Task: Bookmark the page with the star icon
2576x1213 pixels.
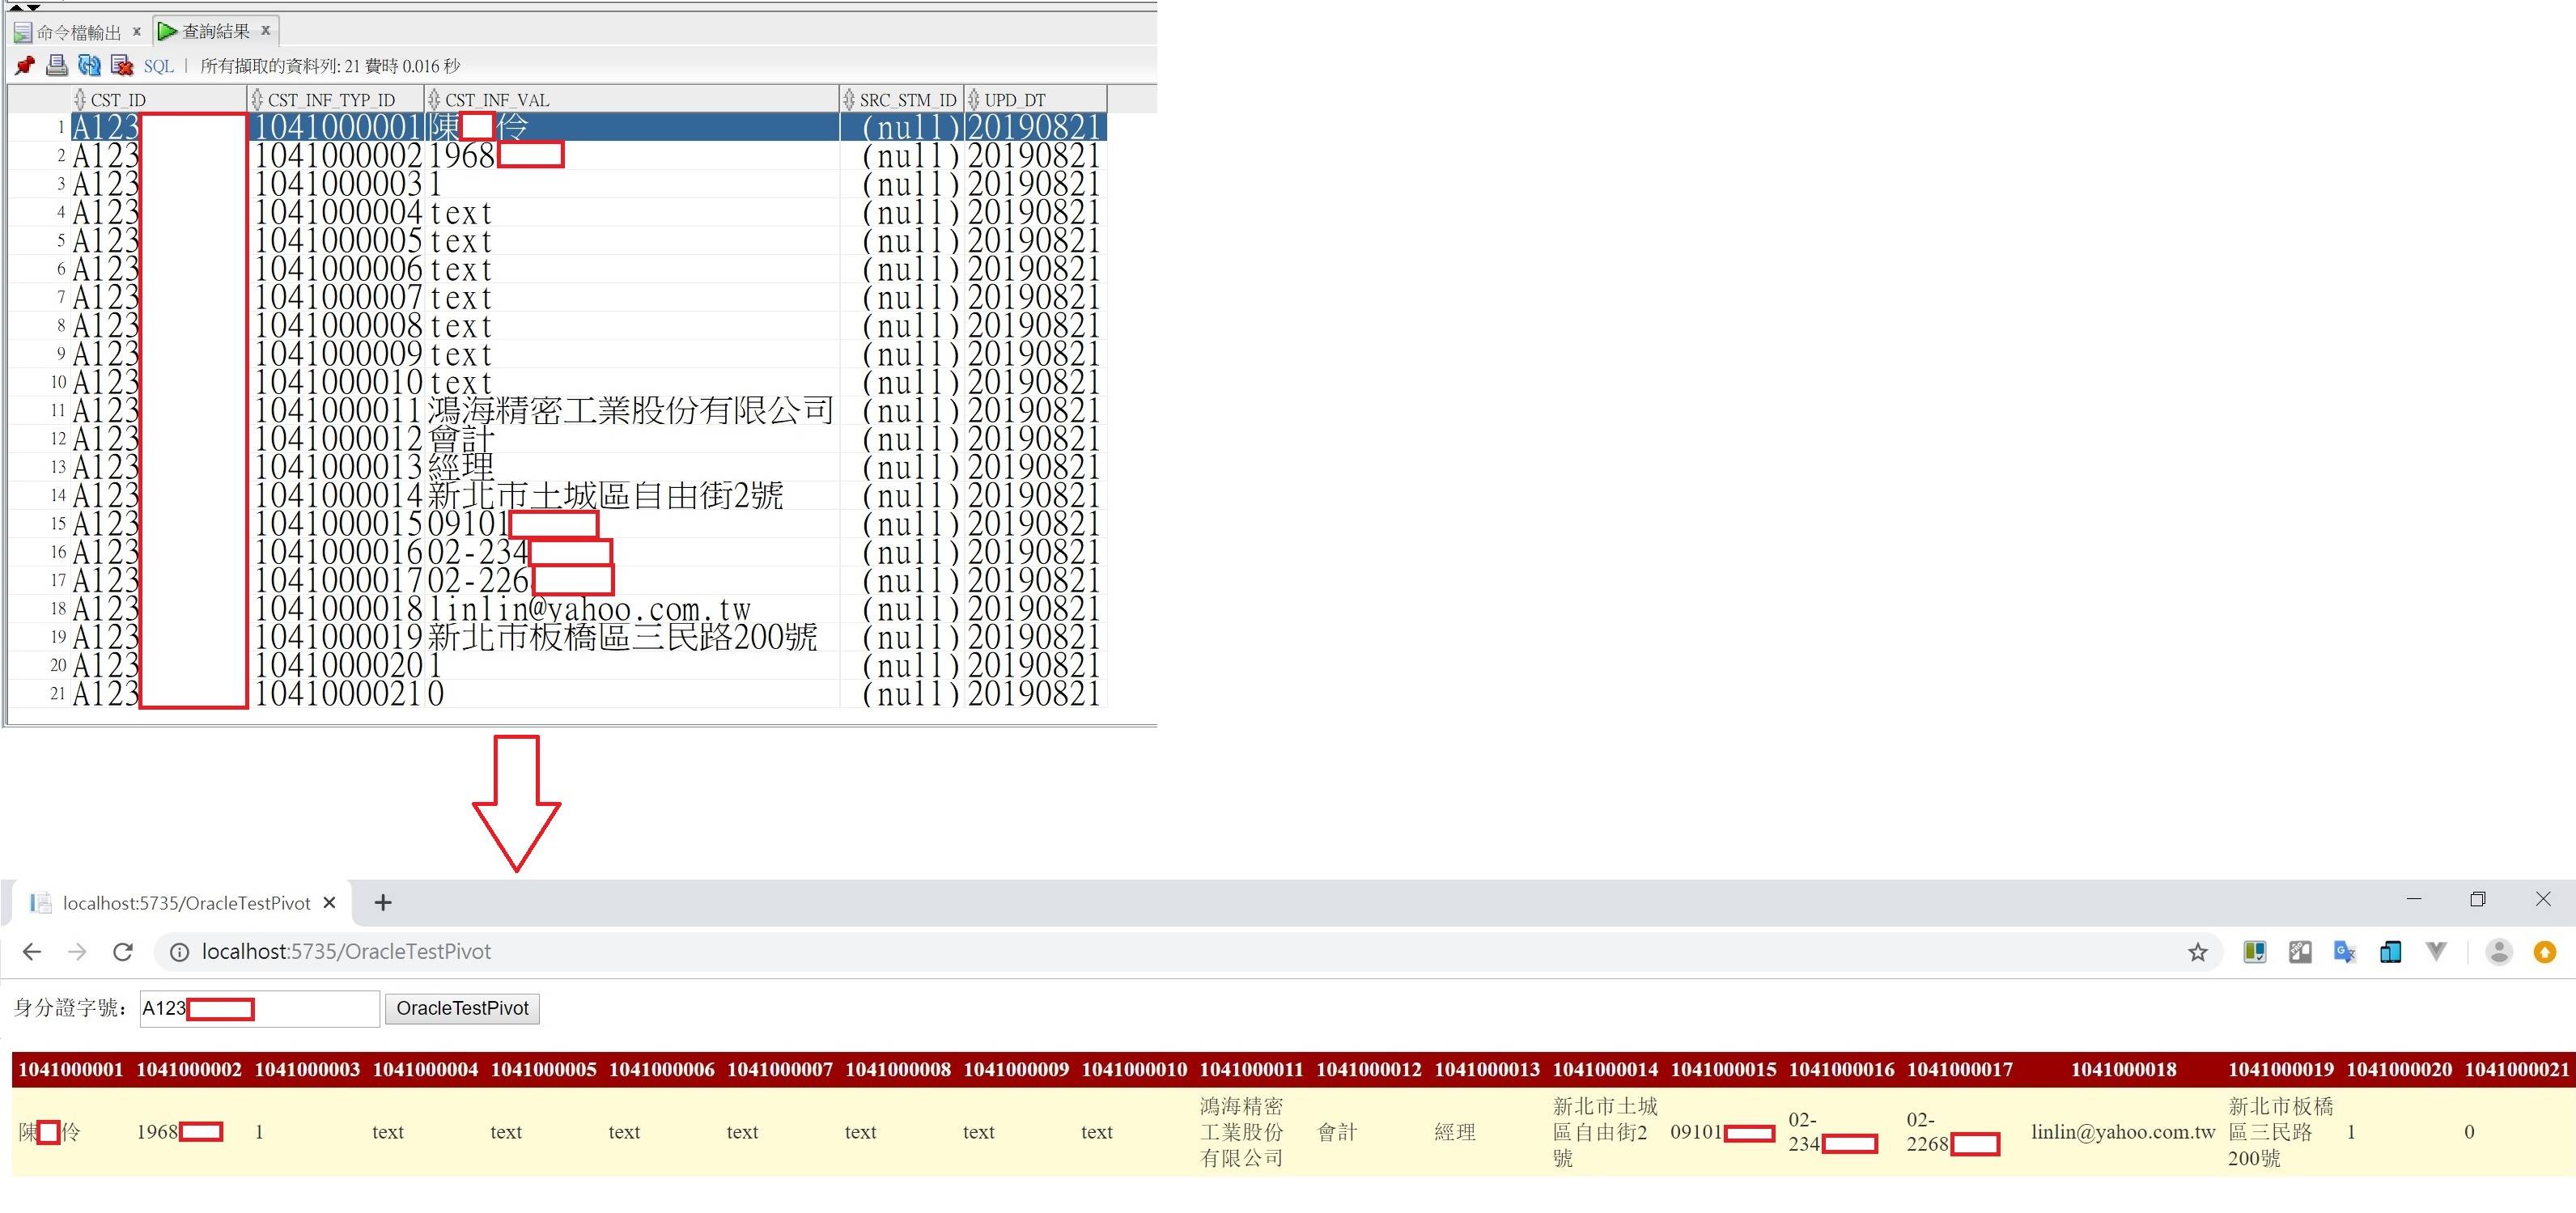Action: pyautogui.click(x=2199, y=952)
